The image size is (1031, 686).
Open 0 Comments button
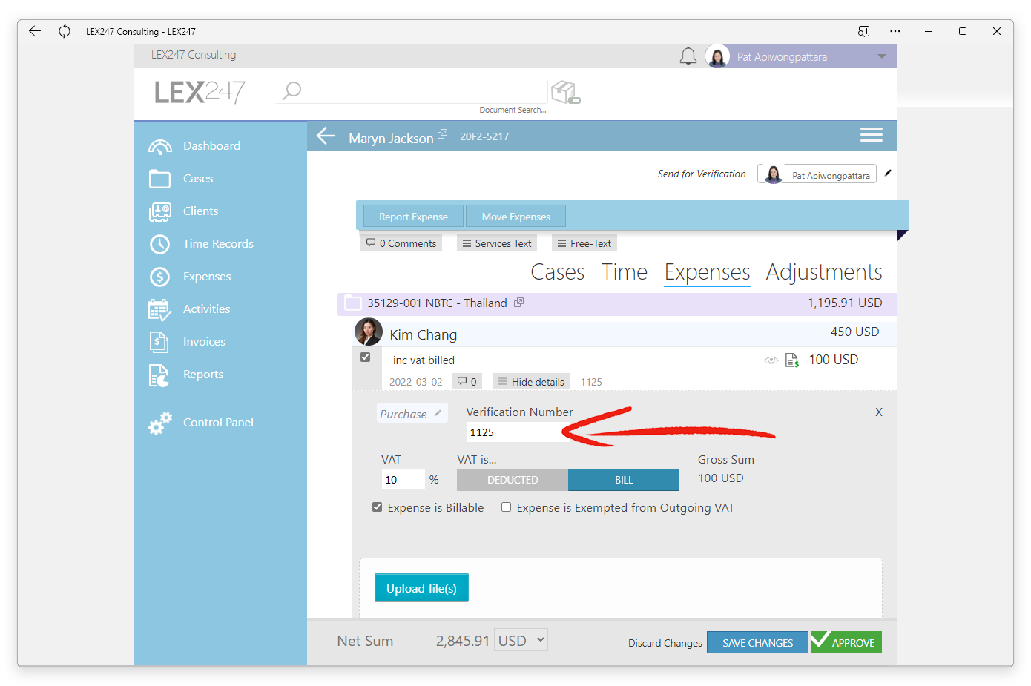401,243
